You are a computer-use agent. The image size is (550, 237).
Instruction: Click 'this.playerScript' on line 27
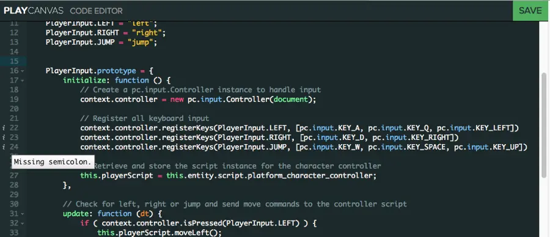click(117, 175)
